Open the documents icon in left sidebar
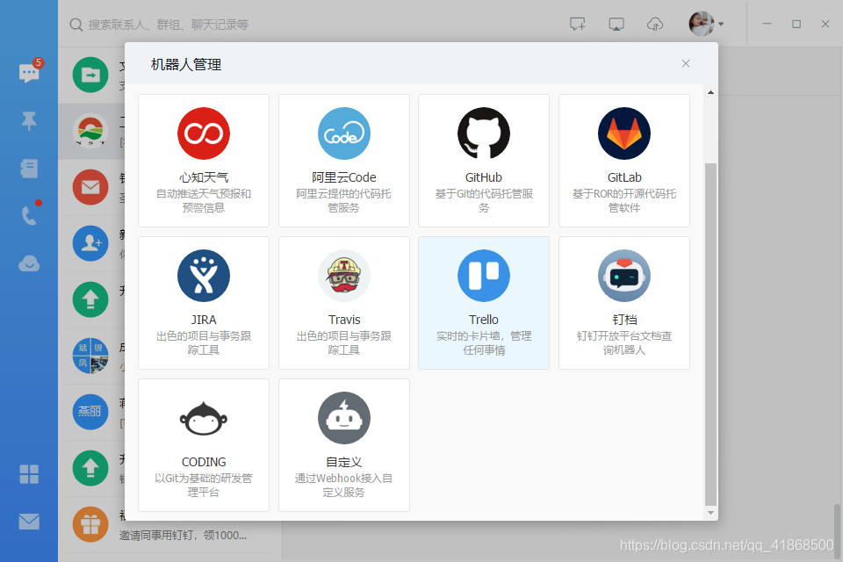843x562 pixels. [x=29, y=169]
